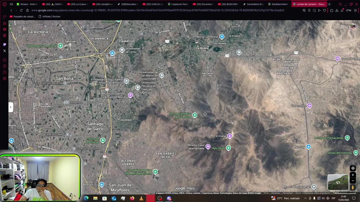Screen dimensions: 360x202
Task: Launch VLC from the taskbar
Action: pyautogui.click(x=141, y=198)
